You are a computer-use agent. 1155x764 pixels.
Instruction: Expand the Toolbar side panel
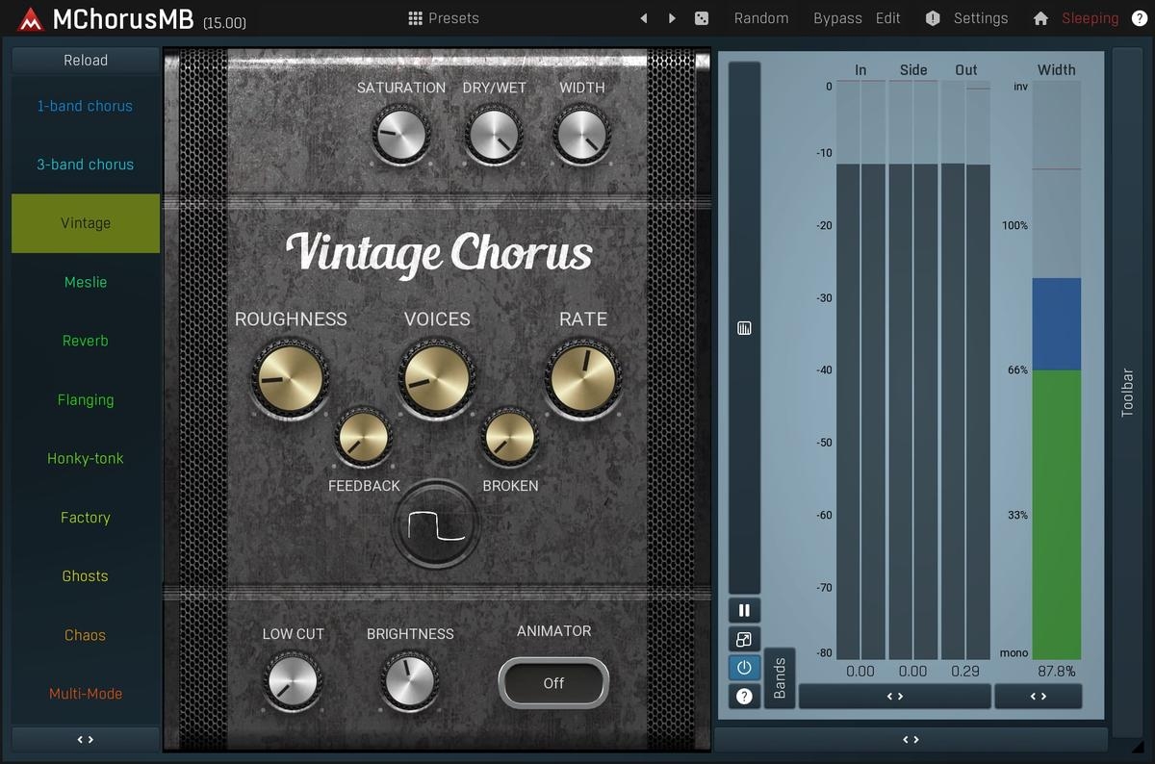[x=1127, y=393]
